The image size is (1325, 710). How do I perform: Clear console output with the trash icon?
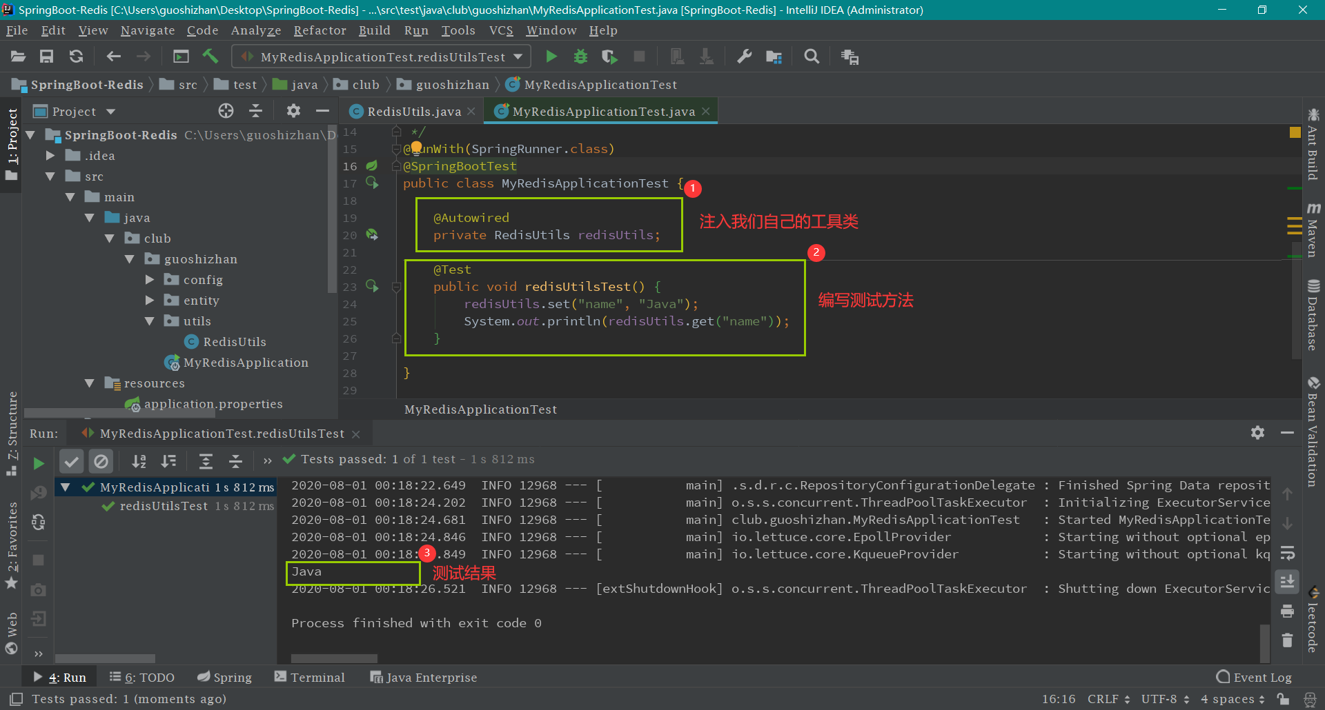point(1287,640)
